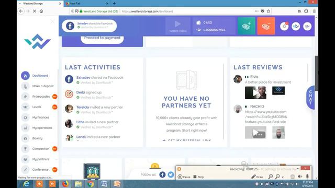Click Elvis's reviewer avatar

(x=238, y=79)
